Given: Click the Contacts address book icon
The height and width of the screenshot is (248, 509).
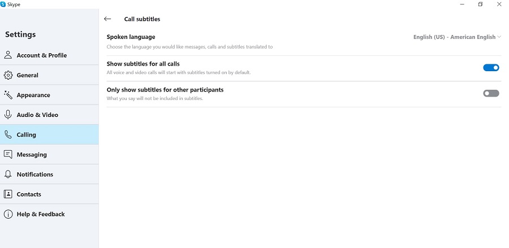Looking at the screenshot, I should pos(8,194).
